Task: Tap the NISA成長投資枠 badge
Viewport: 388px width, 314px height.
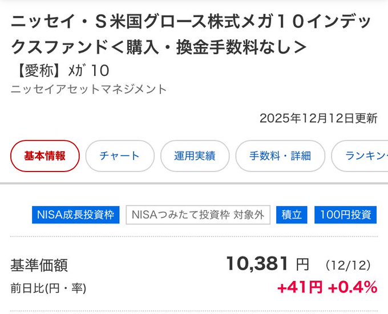Action: pyautogui.click(x=75, y=215)
